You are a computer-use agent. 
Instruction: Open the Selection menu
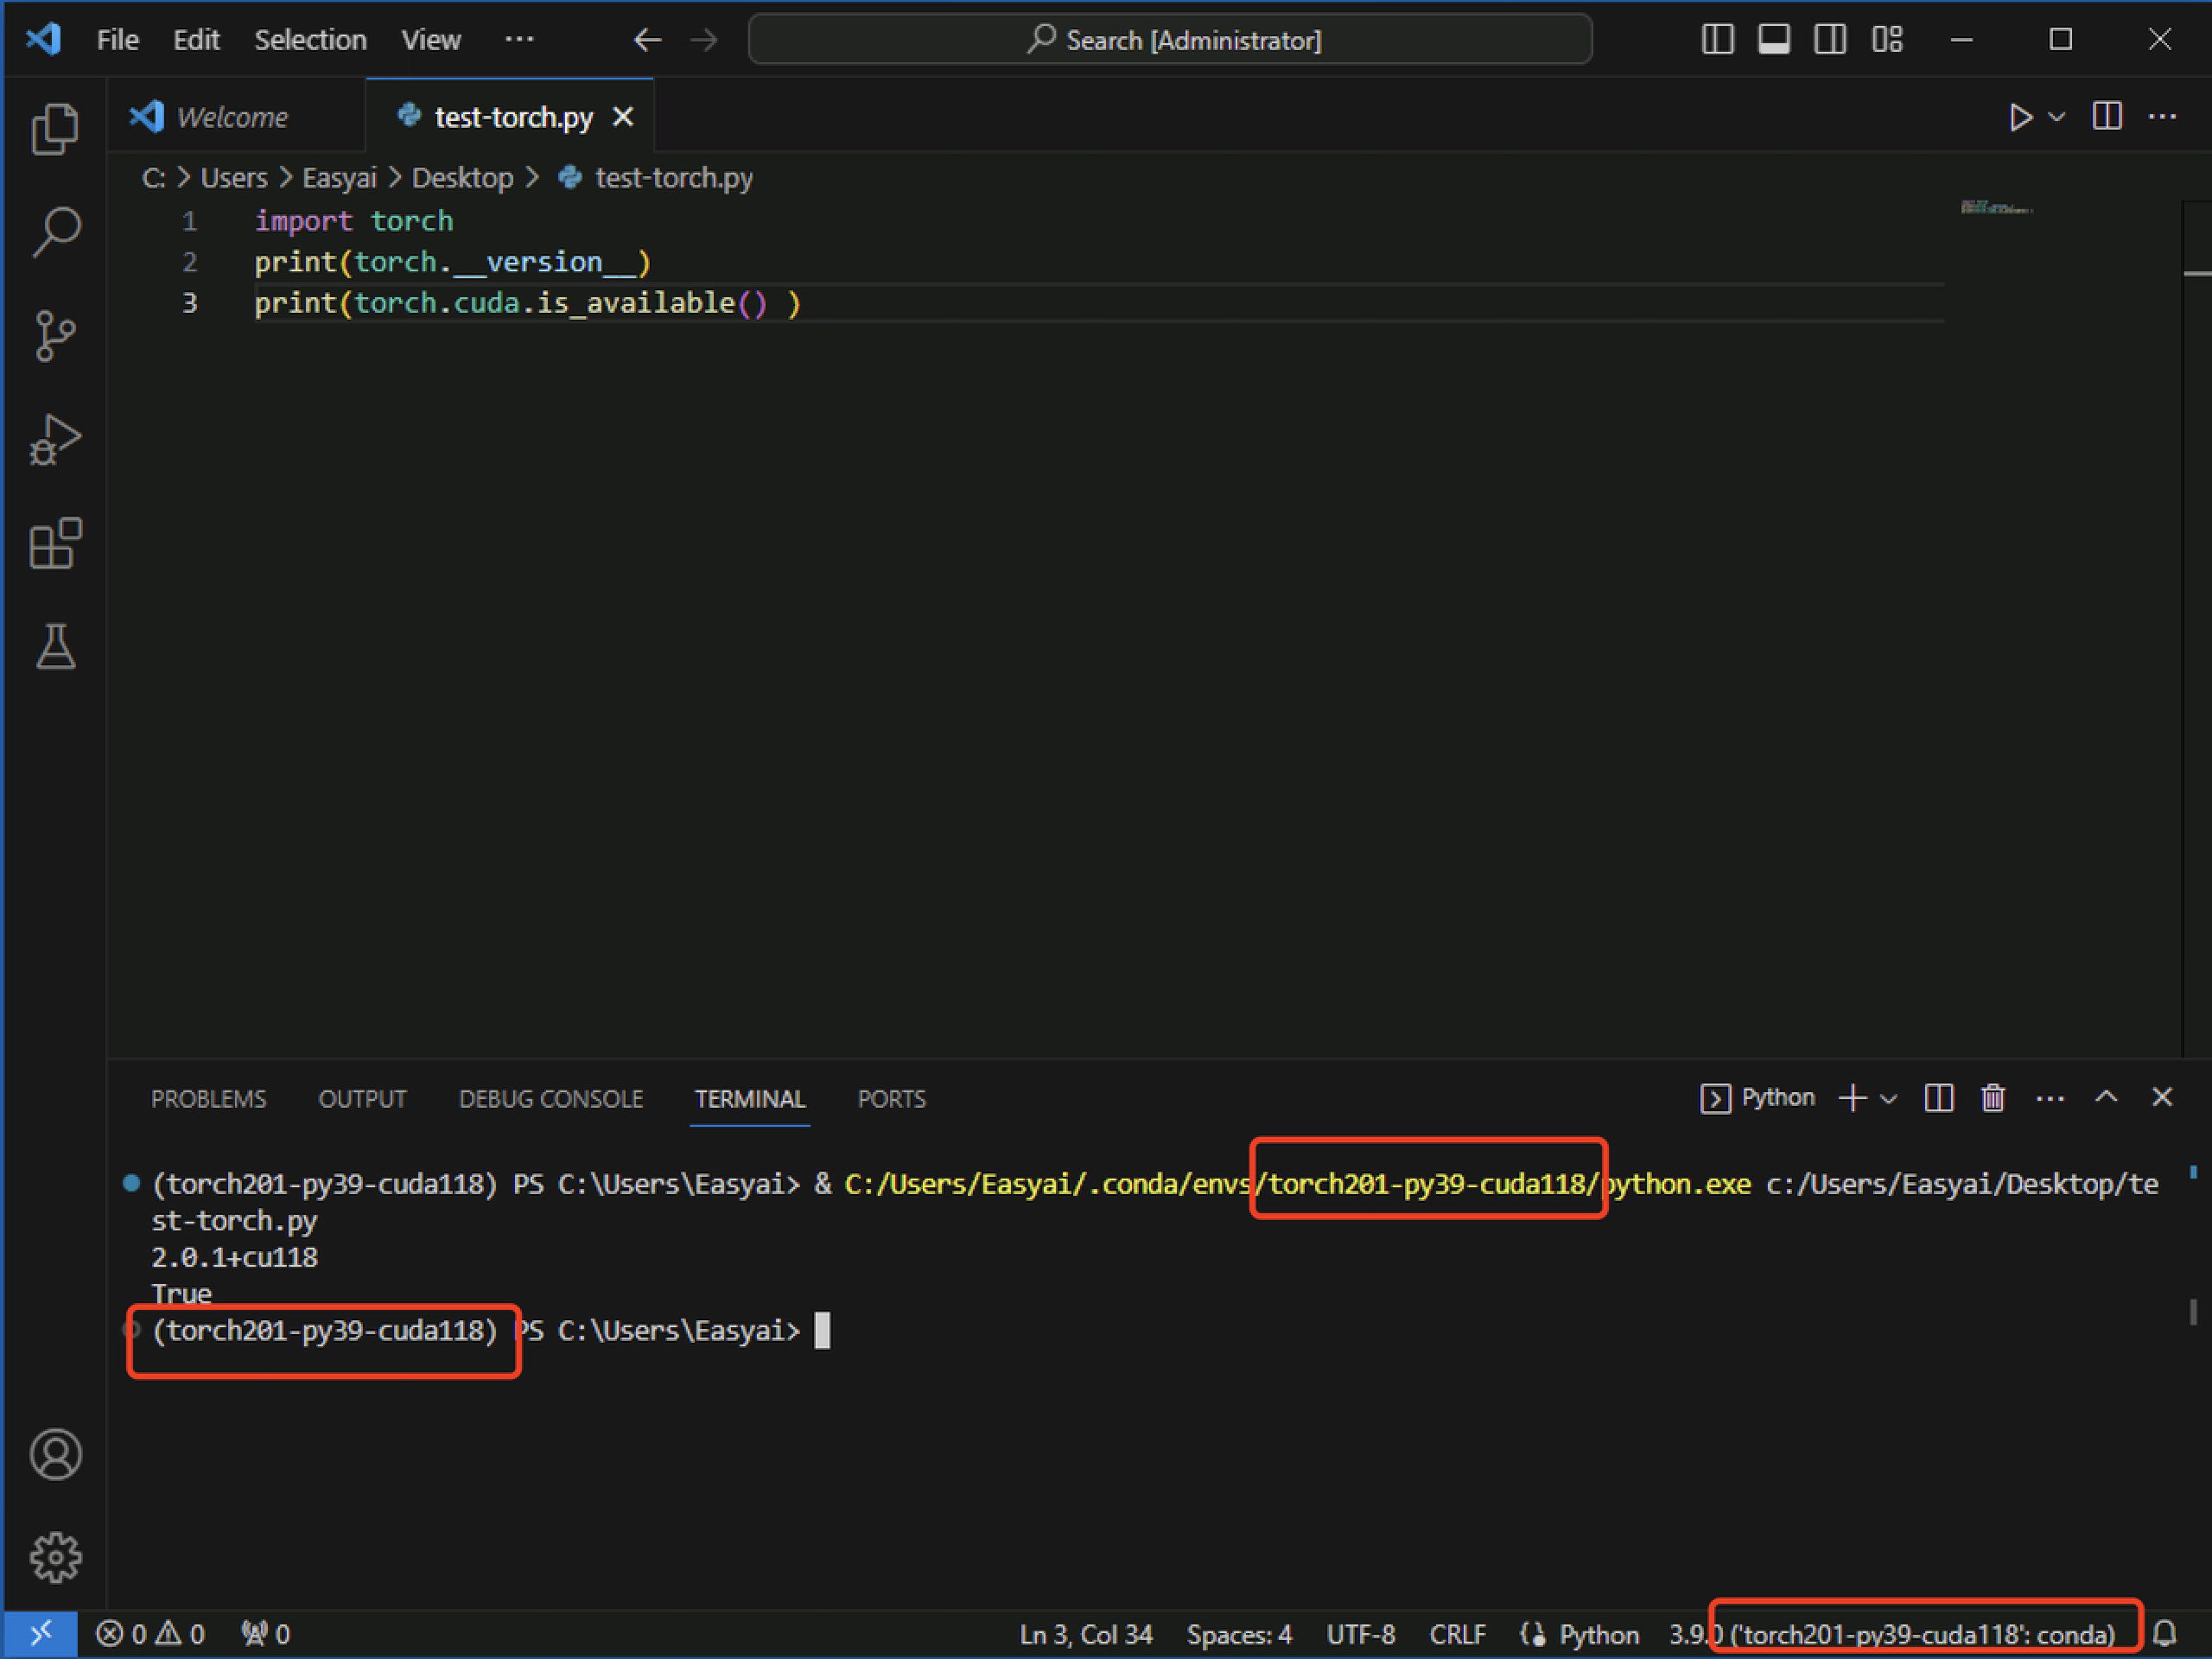click(x=310, y=40)
